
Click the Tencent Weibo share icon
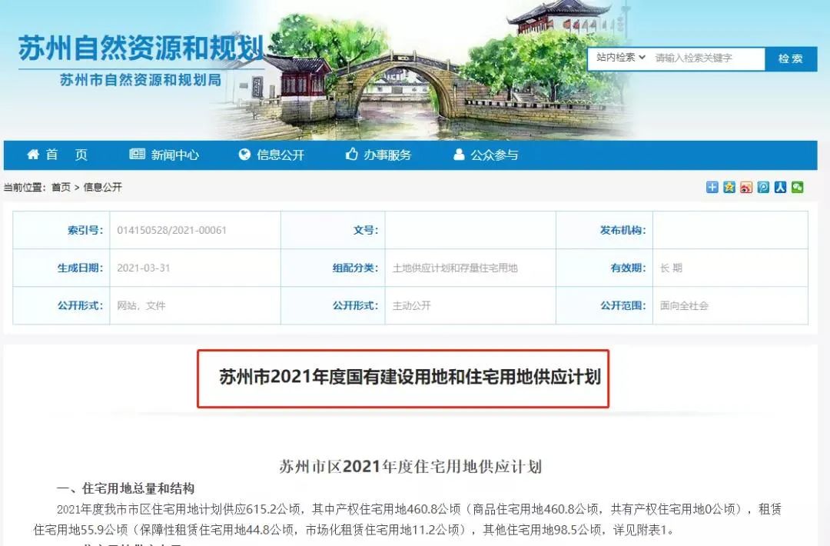(763, 187)
